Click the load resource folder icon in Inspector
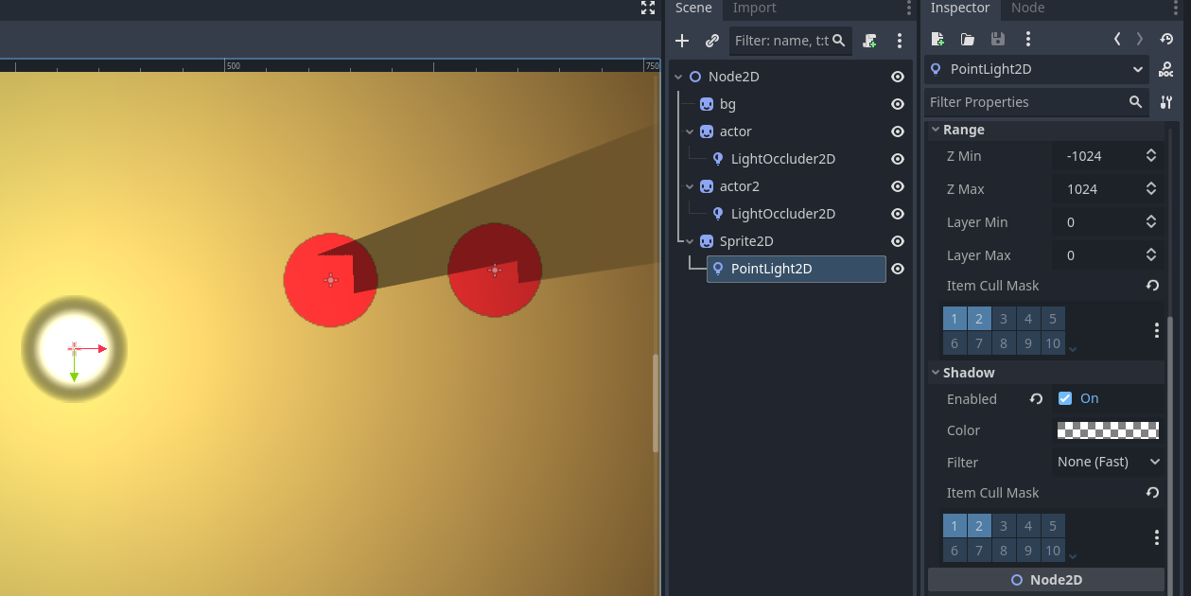 pos(967,39)
